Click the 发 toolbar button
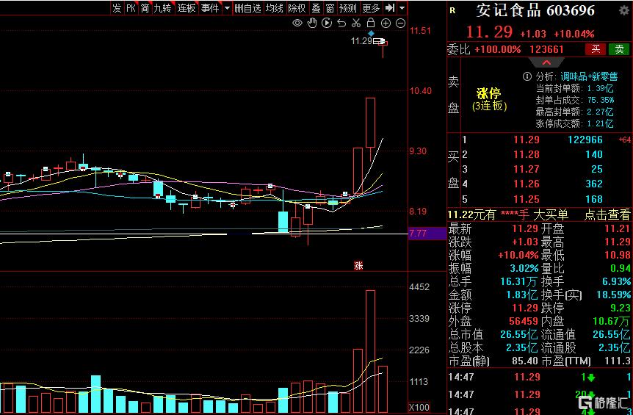Viewport: 633px width, 415px height. pos(117,8)
